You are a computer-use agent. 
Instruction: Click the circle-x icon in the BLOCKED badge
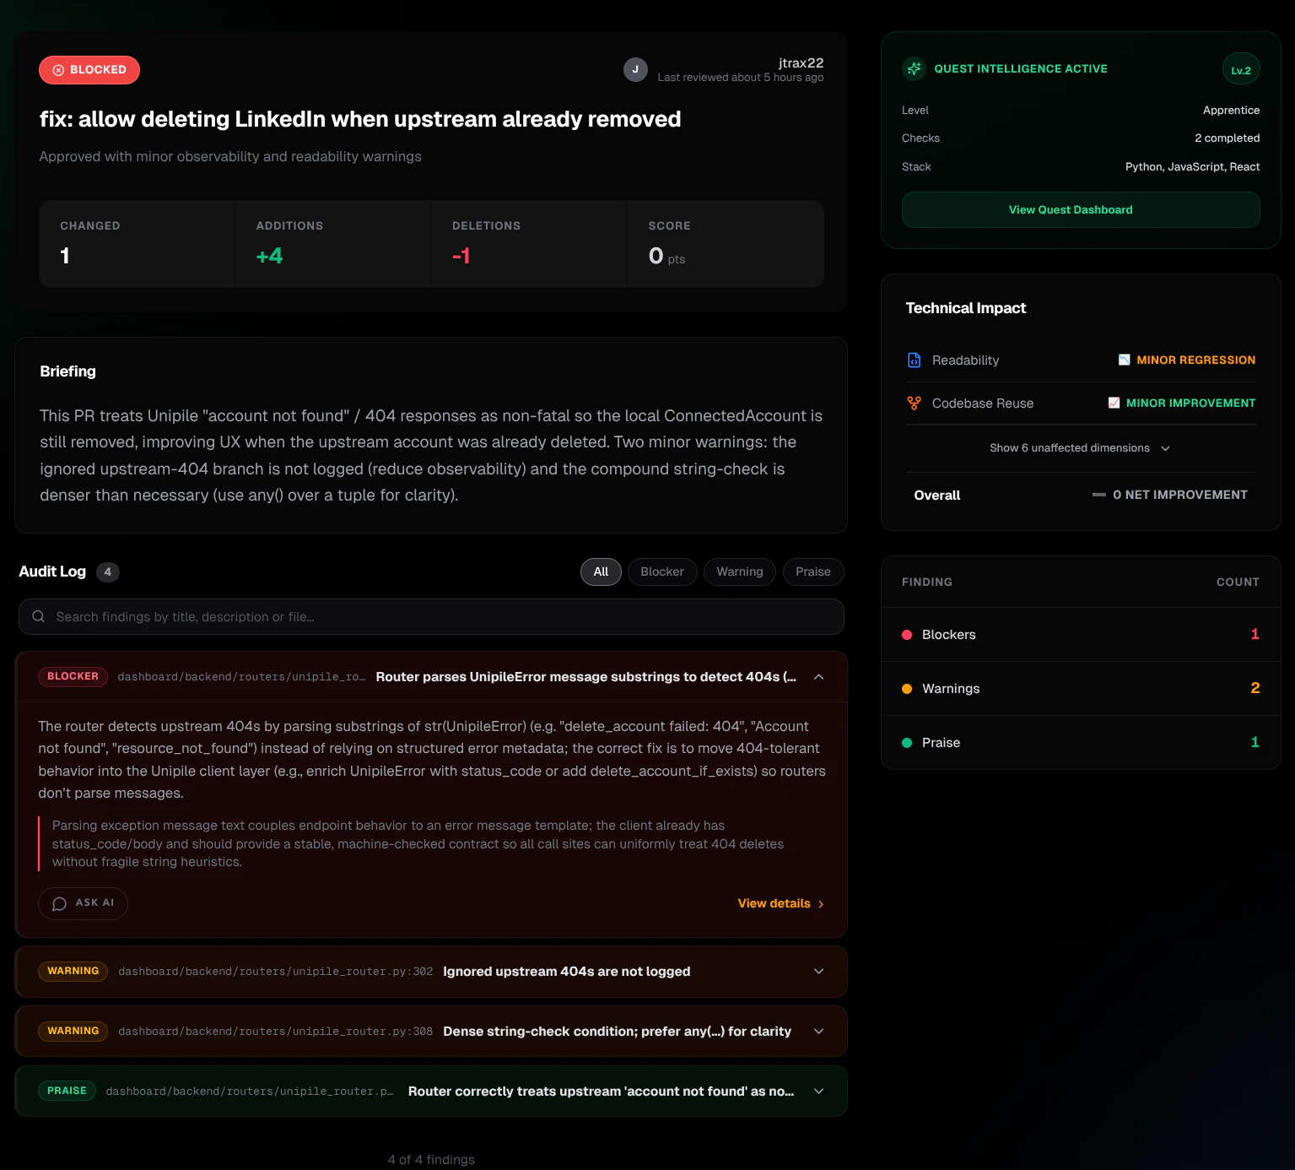(x=57, y=70)
